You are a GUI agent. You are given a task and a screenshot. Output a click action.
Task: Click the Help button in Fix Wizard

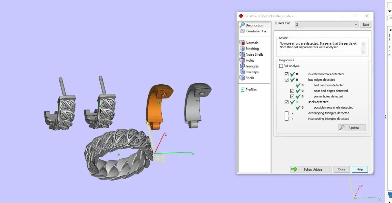coord(360,169)
